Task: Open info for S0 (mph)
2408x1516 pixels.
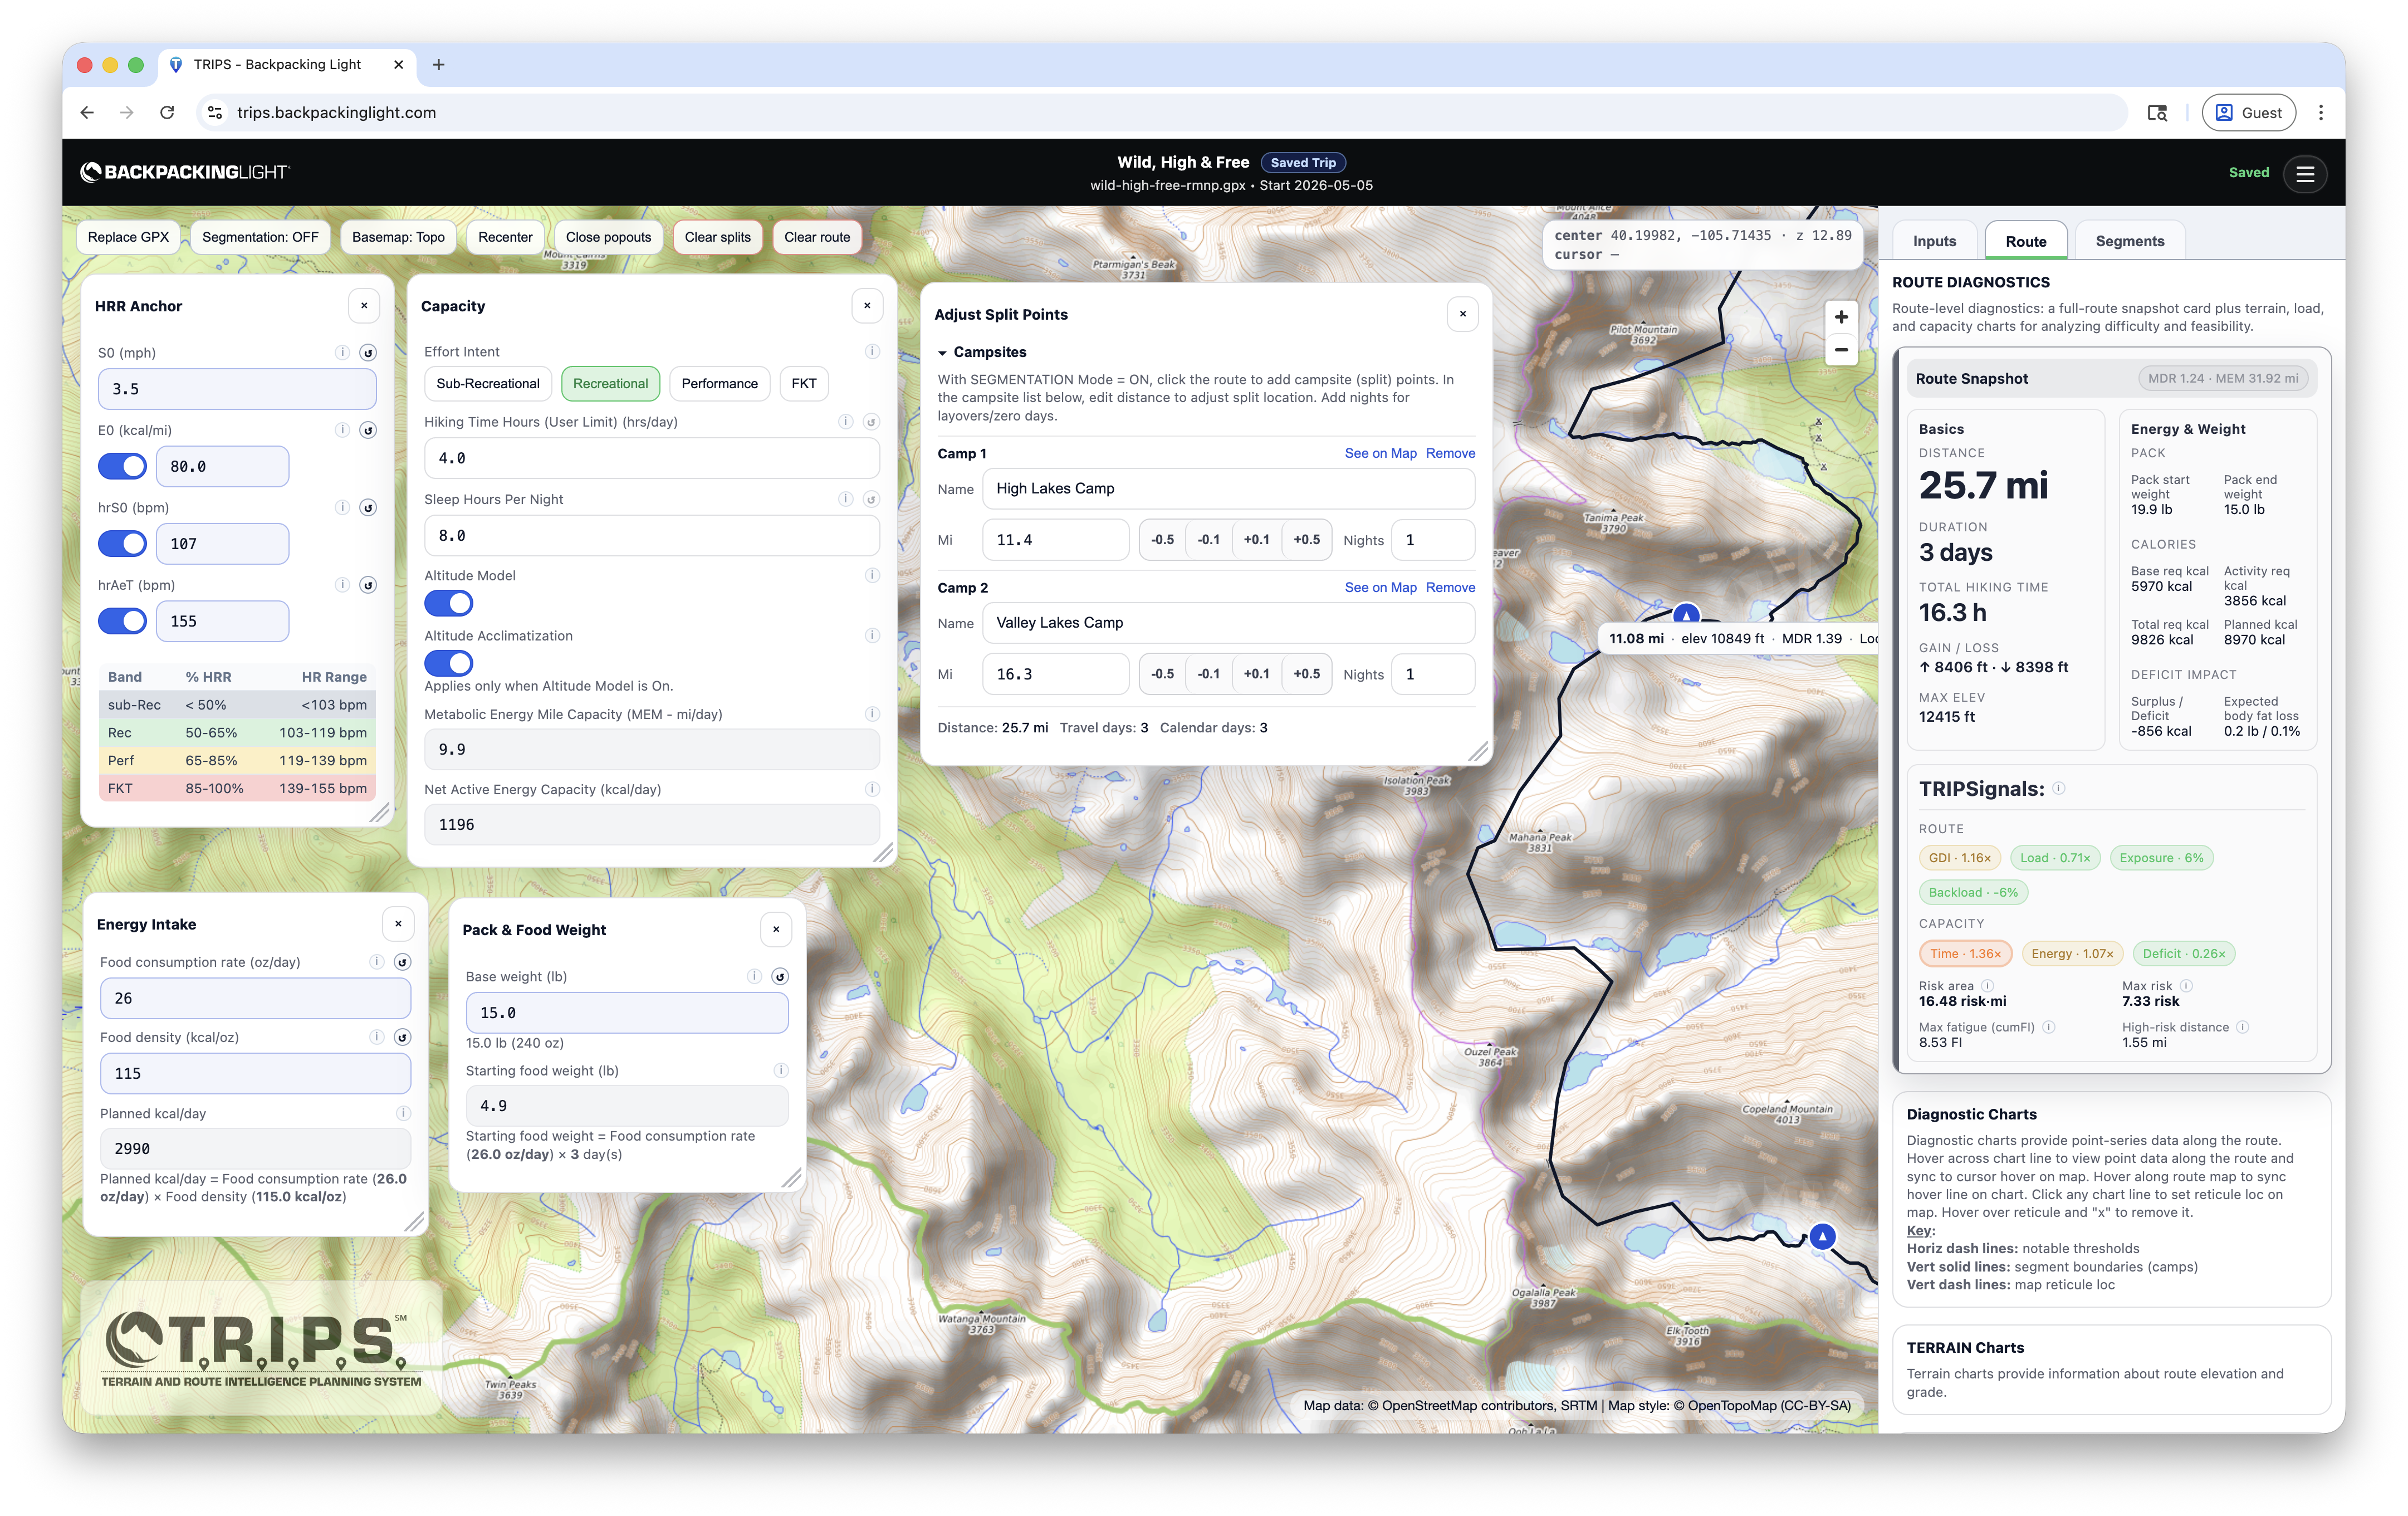Action: click(342, 353)
